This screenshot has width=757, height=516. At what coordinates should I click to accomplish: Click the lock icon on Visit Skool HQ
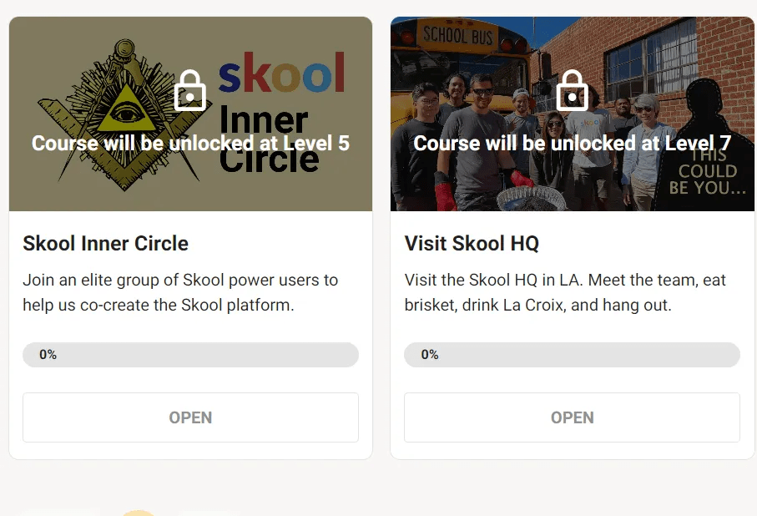(x=572, y=90)
